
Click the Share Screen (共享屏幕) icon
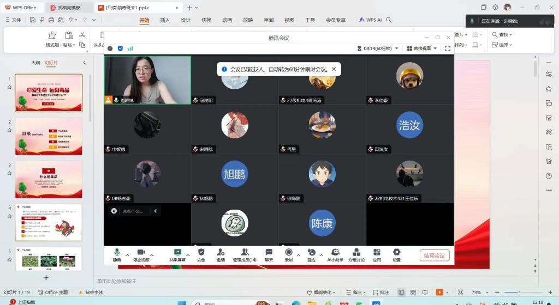[x=177, y=254]
